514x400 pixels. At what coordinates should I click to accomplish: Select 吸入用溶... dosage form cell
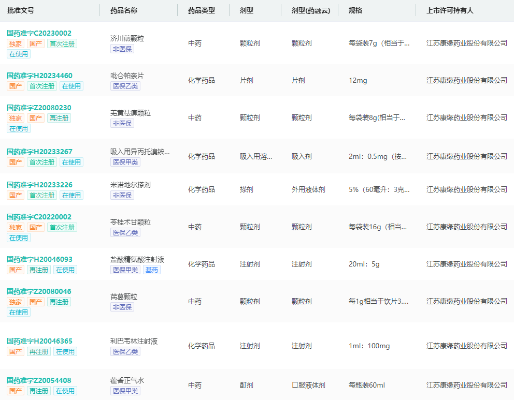coord(256,156)
